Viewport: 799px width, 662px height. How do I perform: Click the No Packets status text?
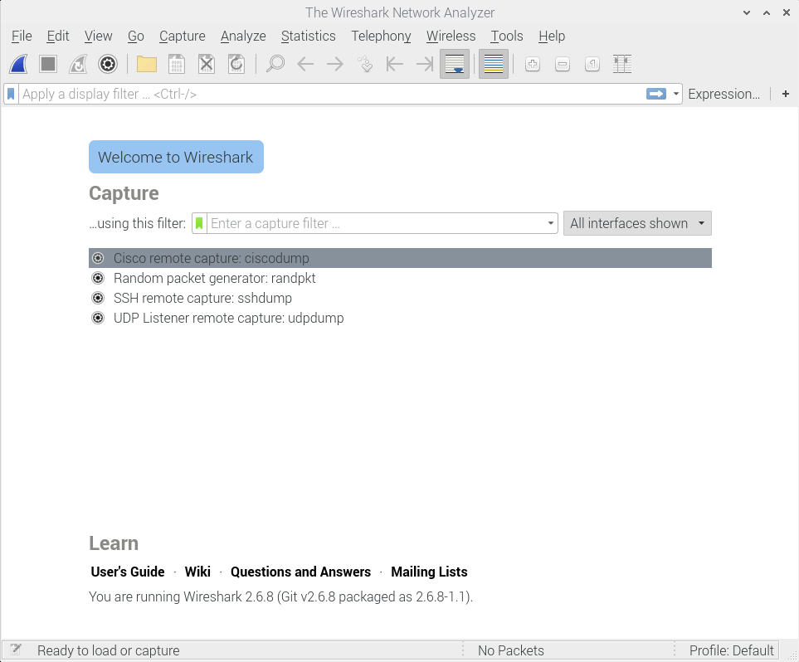pos(511,650)
